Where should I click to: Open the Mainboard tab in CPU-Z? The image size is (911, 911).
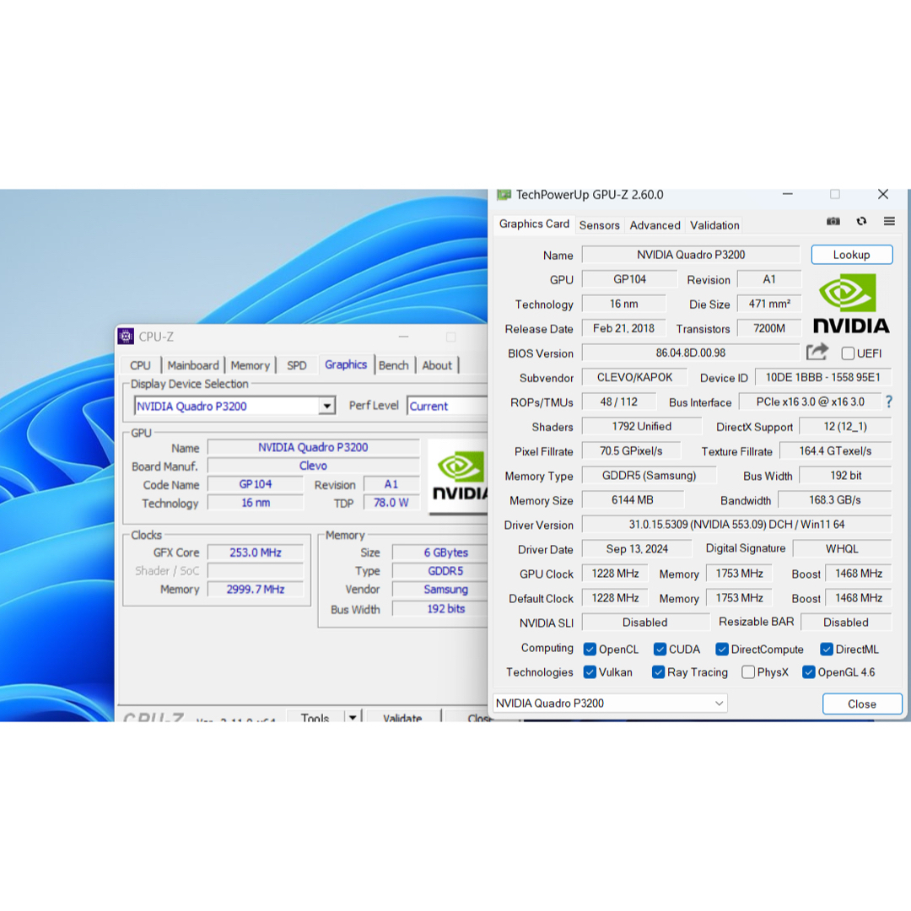[193, 365]
